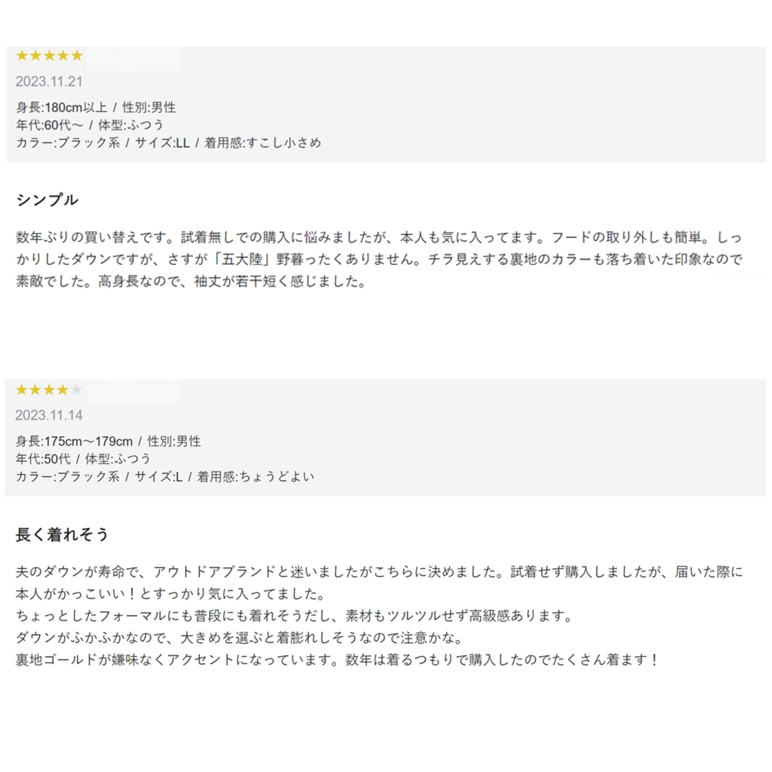This screenshot has width=772, height=772.
Task: Click the review date 2023.11.14
Action: 49,416
